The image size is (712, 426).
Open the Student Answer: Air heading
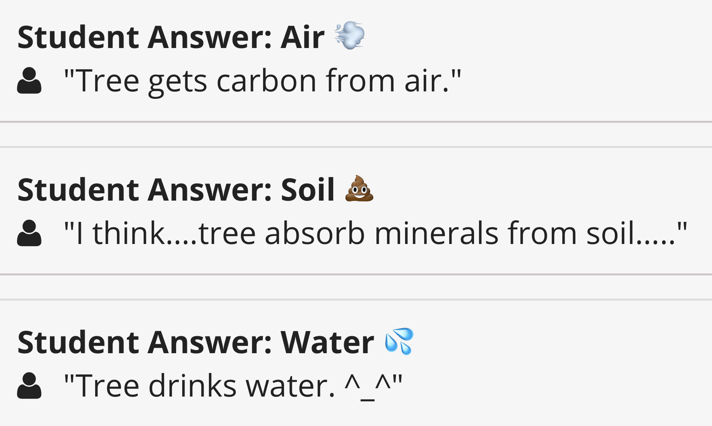tap(191, 37)
